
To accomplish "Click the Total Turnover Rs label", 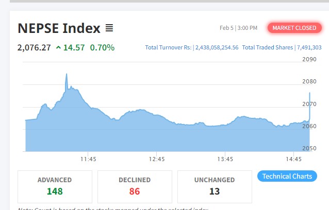I will pos(169,48).
